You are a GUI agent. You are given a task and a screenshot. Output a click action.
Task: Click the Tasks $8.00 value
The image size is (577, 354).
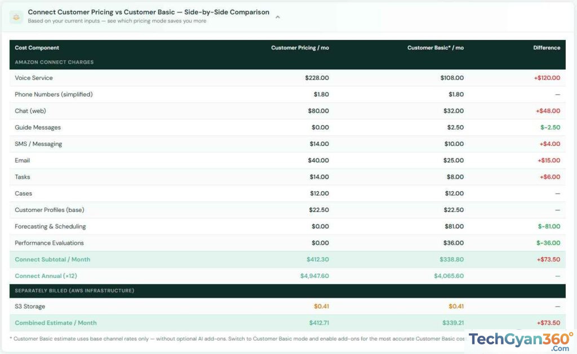[455, 177]
